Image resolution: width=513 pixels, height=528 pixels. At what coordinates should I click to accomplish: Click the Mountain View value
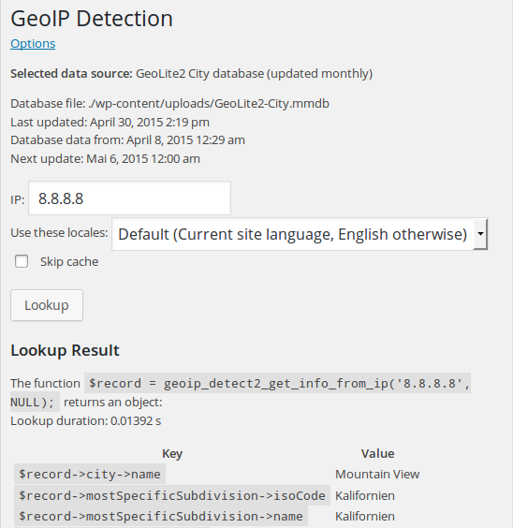[377, 474]
